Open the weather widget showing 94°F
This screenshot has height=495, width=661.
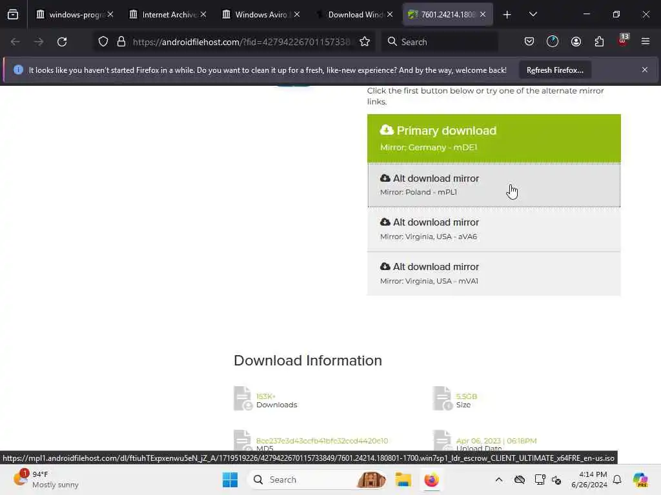[46, 480]
